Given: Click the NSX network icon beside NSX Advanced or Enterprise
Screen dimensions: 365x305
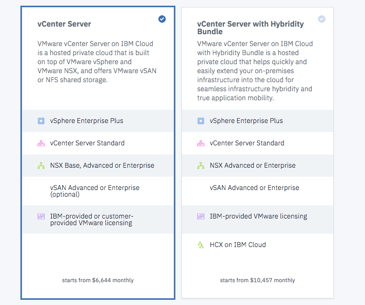Looking at the screenshot, I should (201, 165).
